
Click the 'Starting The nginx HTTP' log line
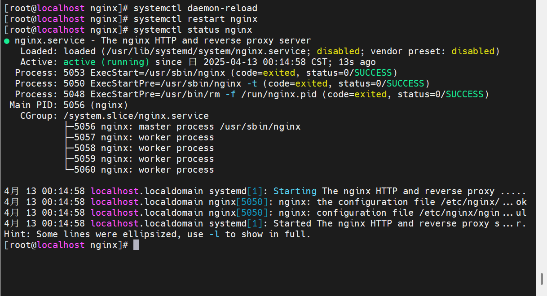tap(265, 191)
